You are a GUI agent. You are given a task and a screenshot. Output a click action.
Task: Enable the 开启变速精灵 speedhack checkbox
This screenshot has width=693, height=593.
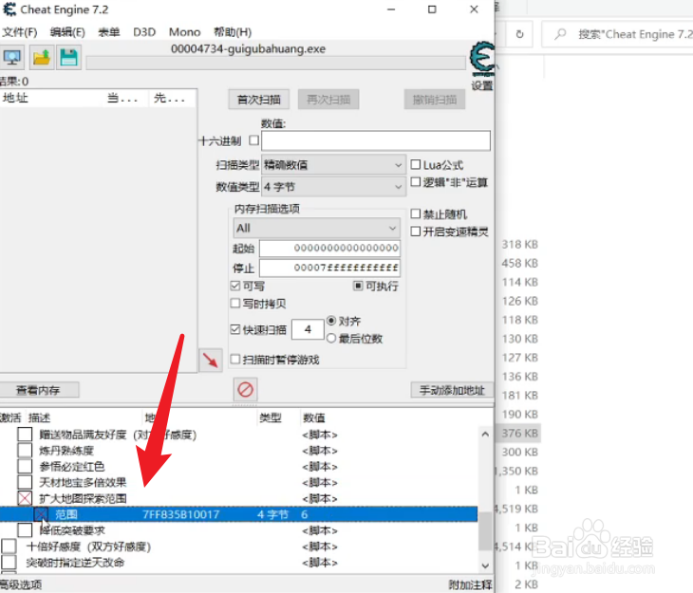tap(416, 232)
